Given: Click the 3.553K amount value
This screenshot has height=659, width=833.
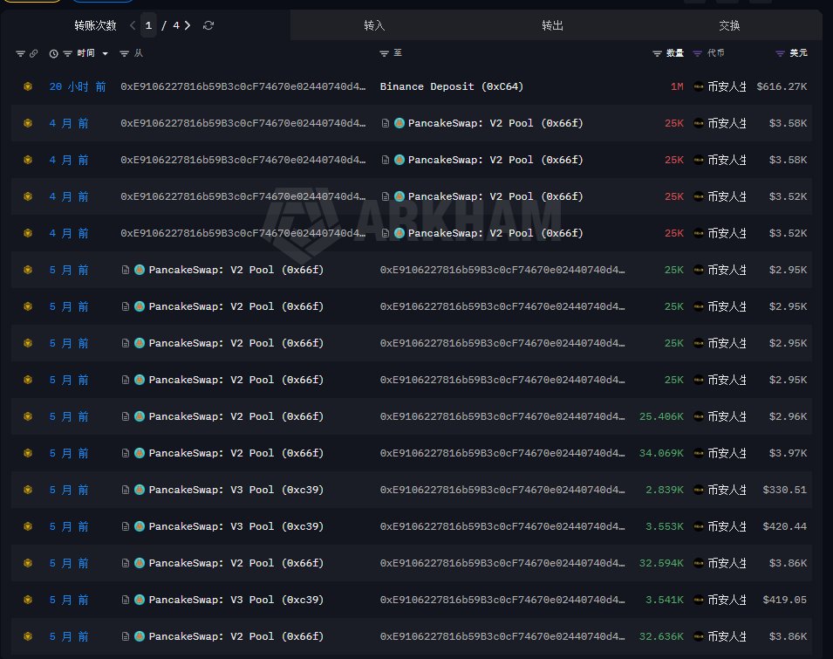Looking at the screenshot, I should (665, 526).
